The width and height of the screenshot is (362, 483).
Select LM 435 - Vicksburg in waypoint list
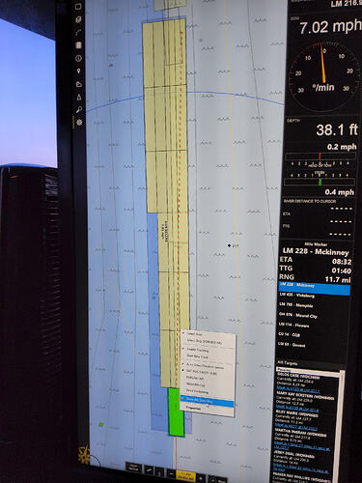point(314,296)
